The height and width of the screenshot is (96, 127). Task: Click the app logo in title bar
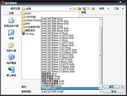(x=3, y=3)
